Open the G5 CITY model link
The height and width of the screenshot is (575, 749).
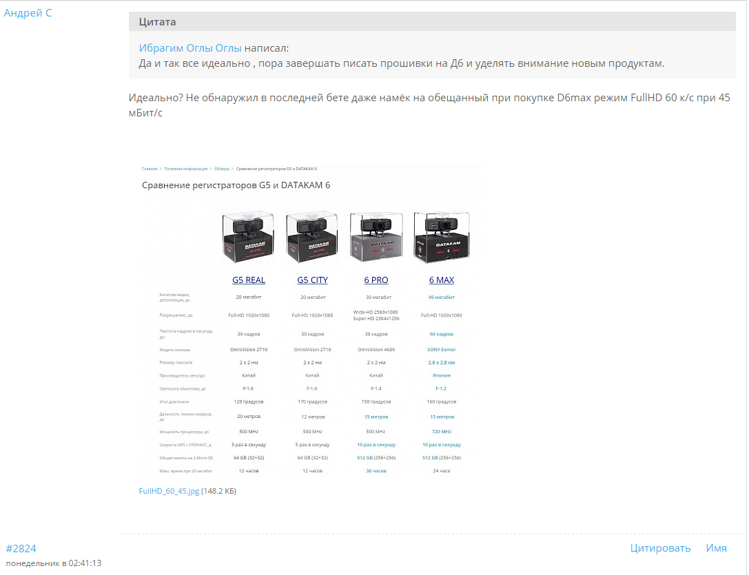(312, 280)
